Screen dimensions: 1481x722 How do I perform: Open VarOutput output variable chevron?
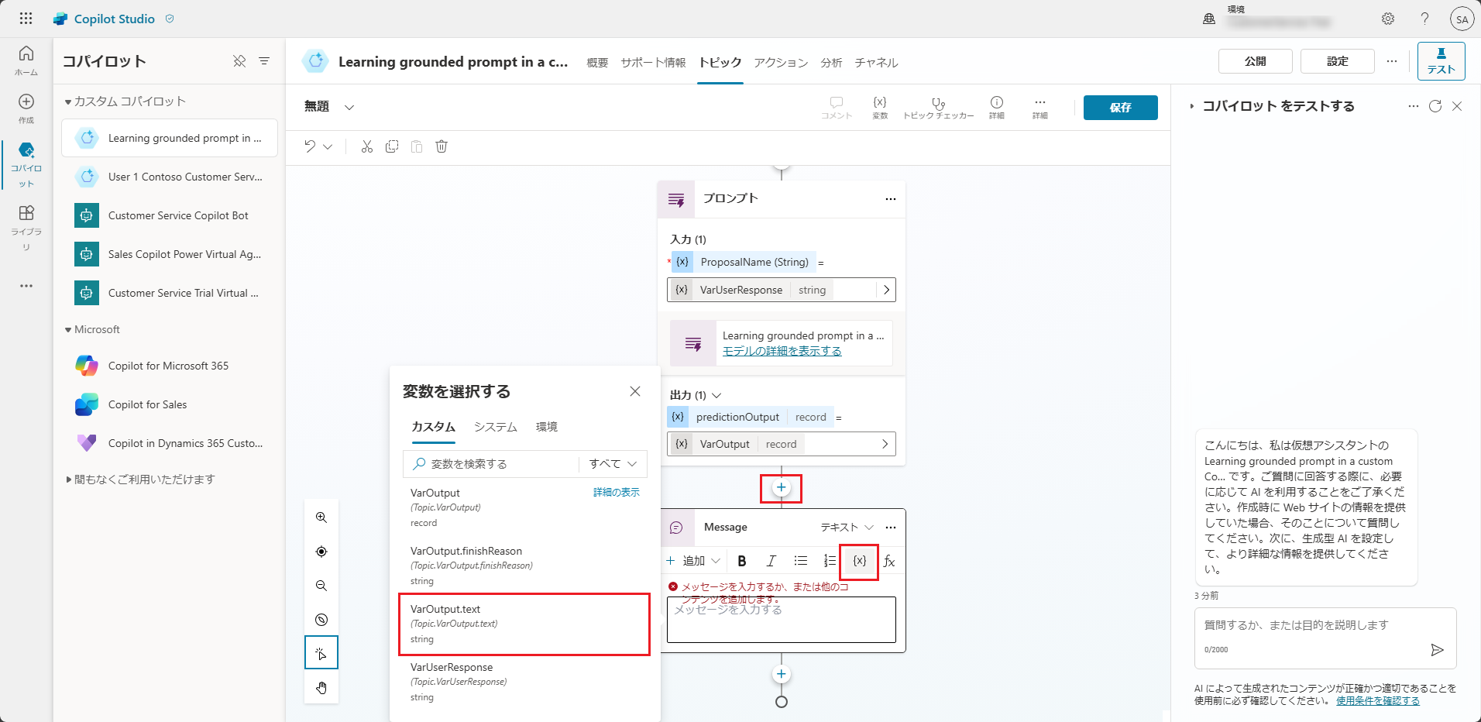pyautogui.click(x=885, y=444)
